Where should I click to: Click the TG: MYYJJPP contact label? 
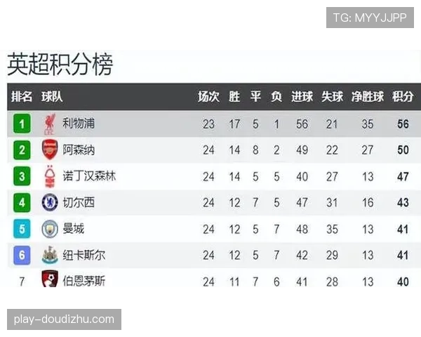coord(370,18)
